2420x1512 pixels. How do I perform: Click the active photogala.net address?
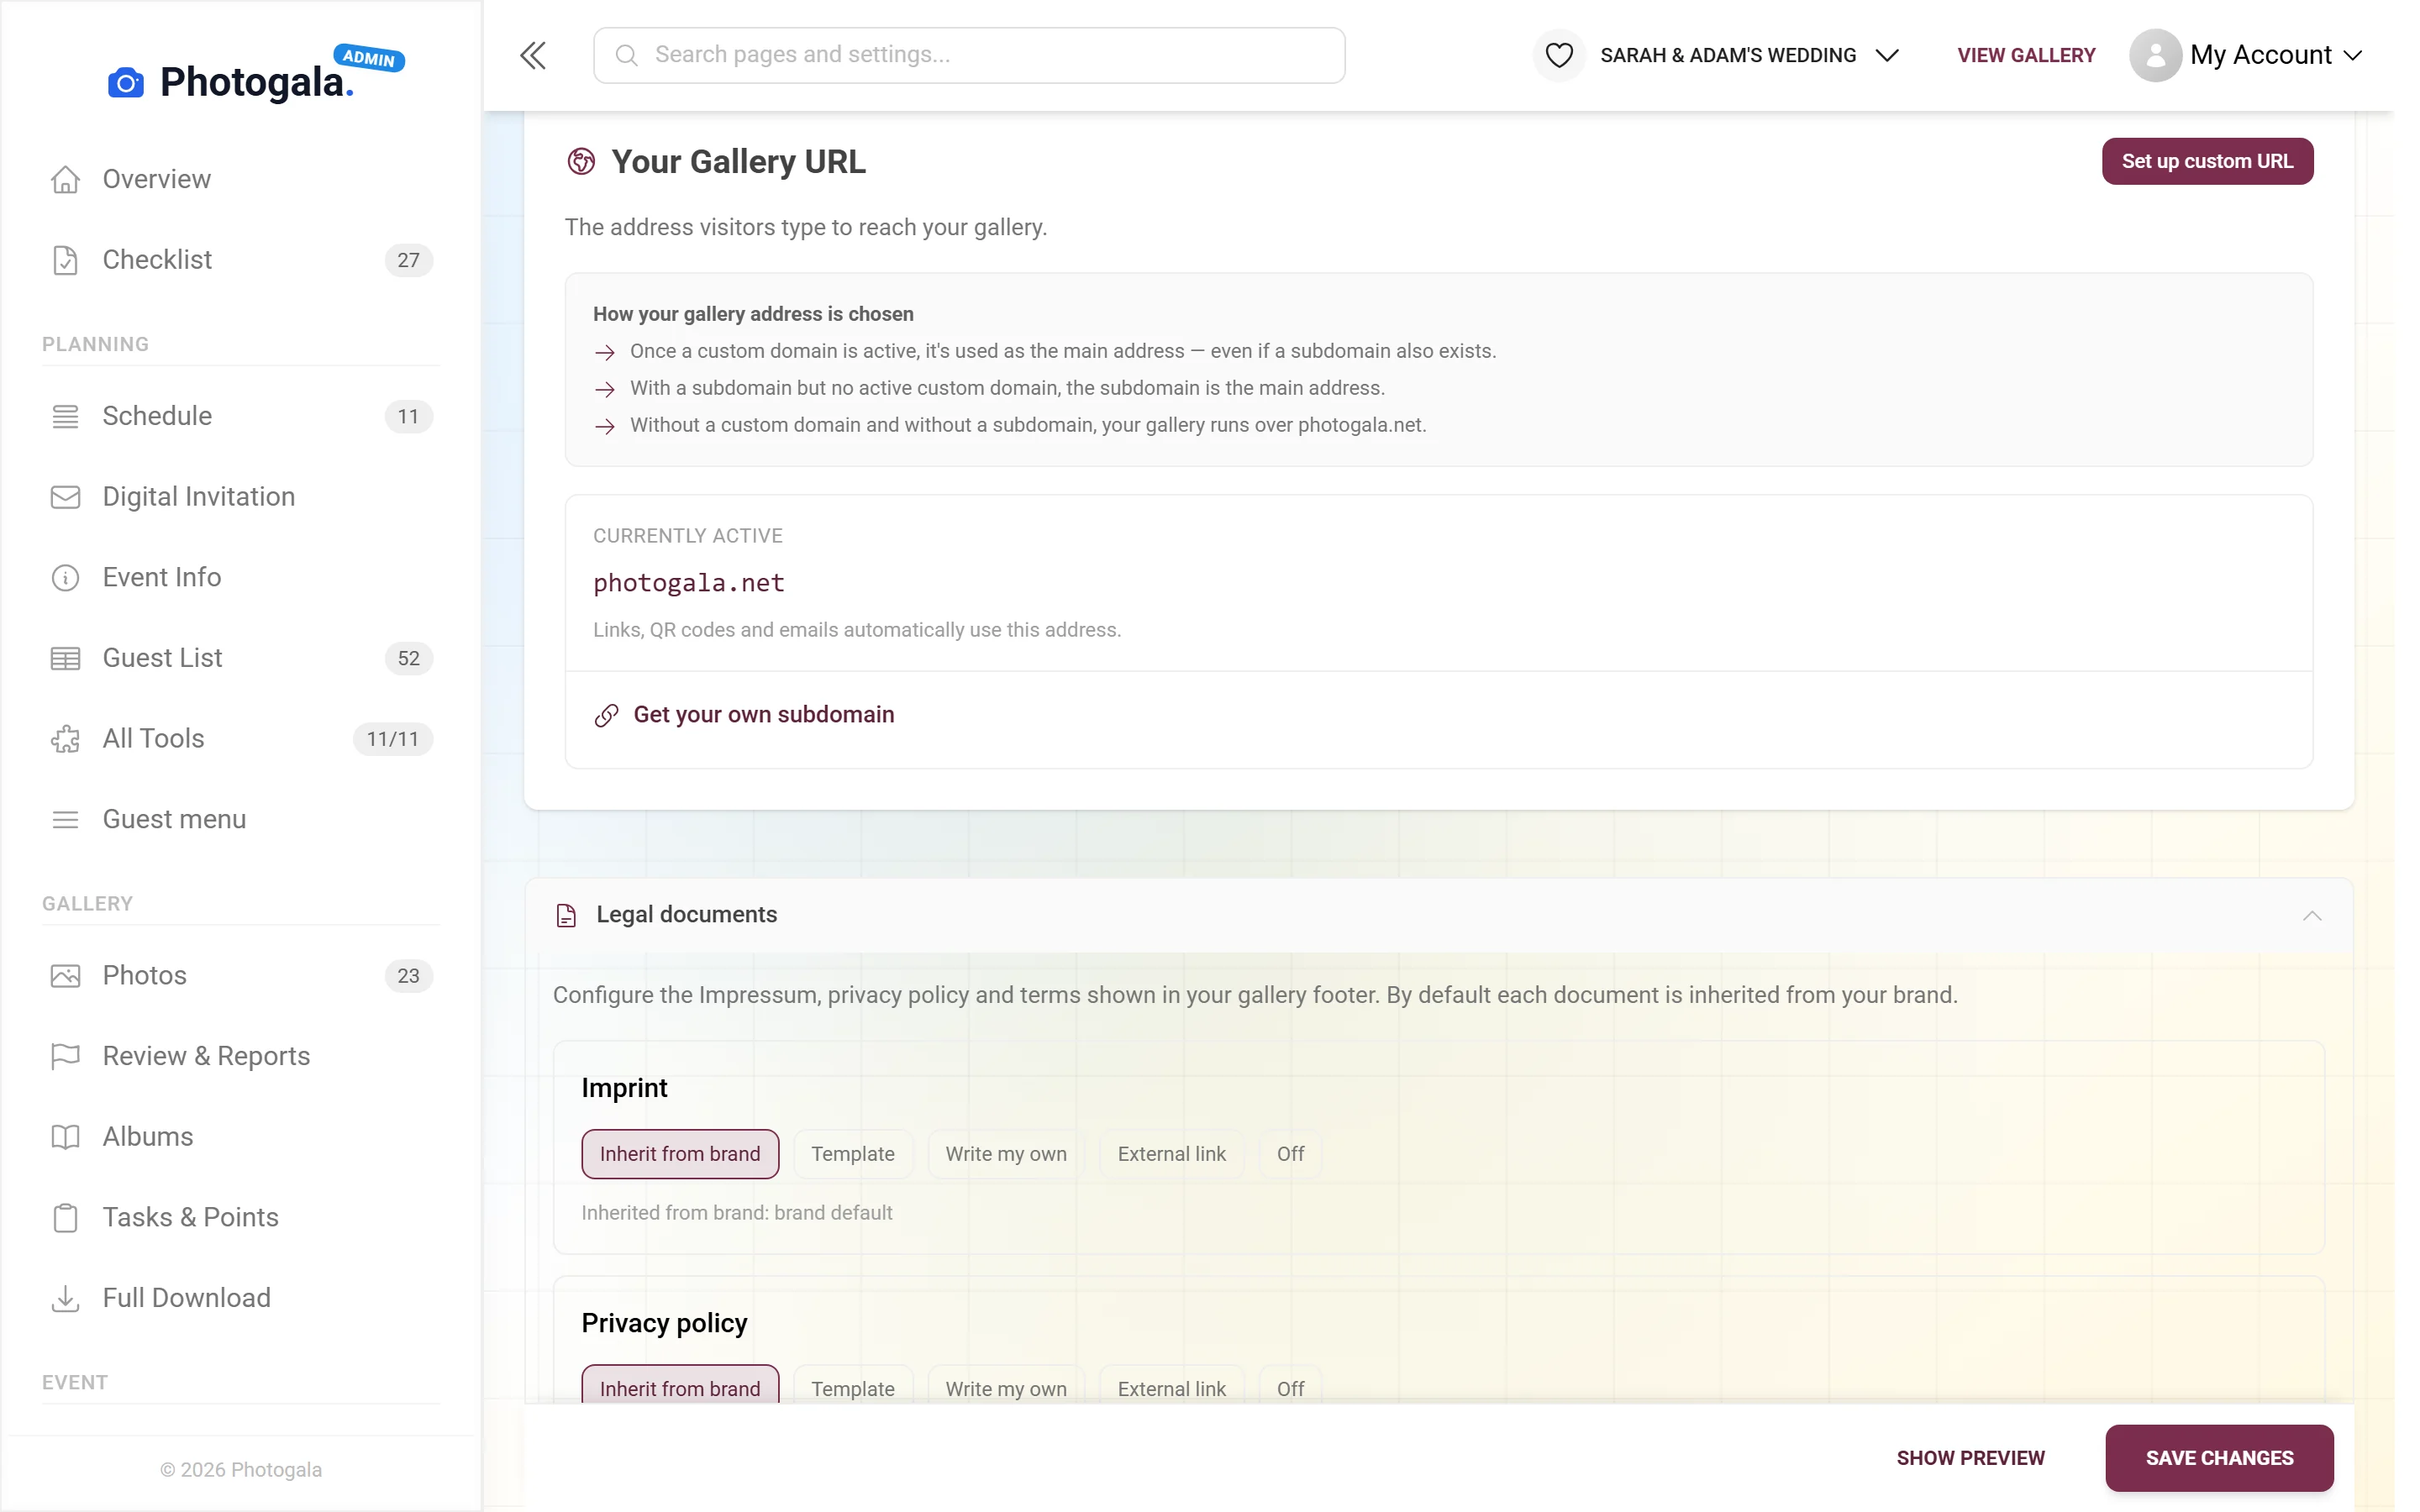tap(689, 583)
